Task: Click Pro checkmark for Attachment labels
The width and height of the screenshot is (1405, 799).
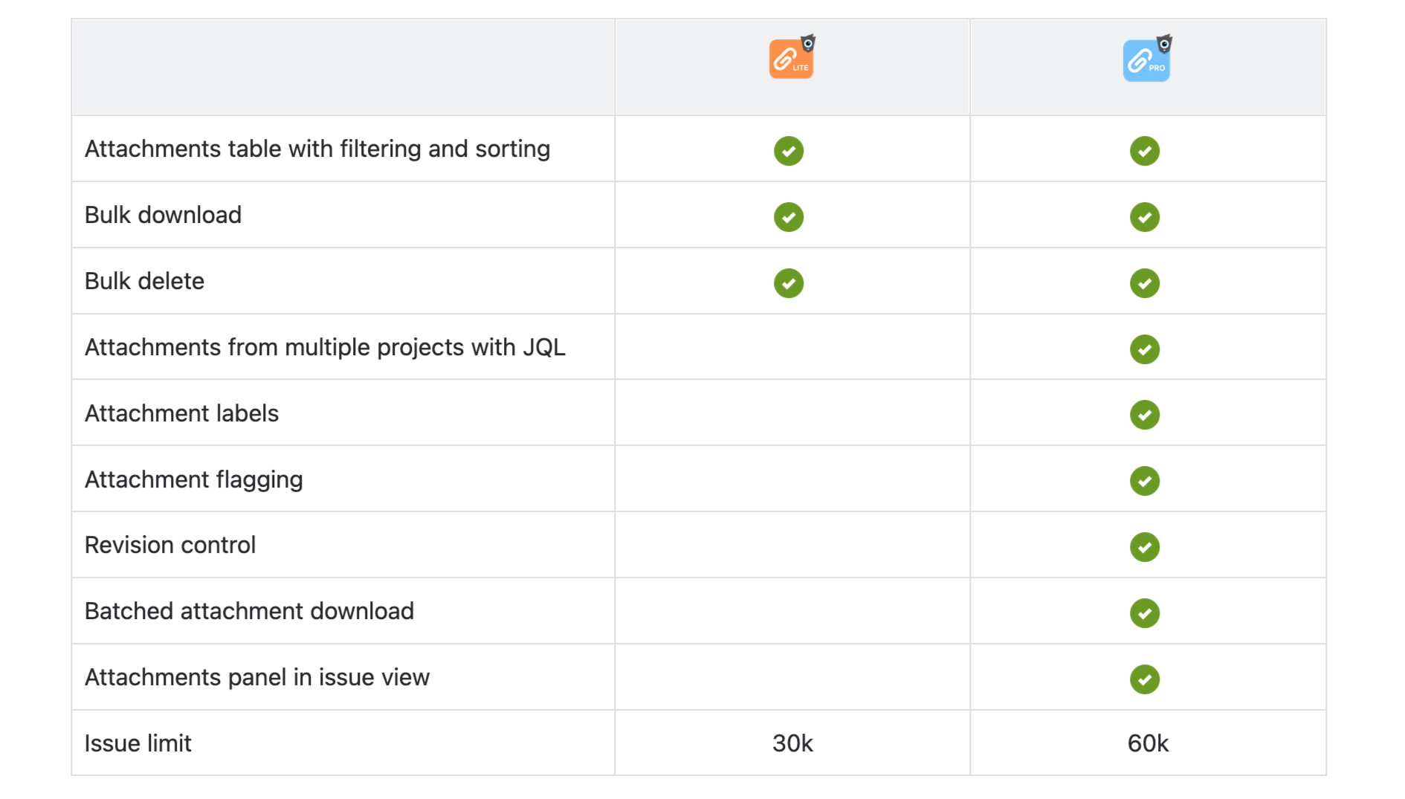Action: (1145, 415)
